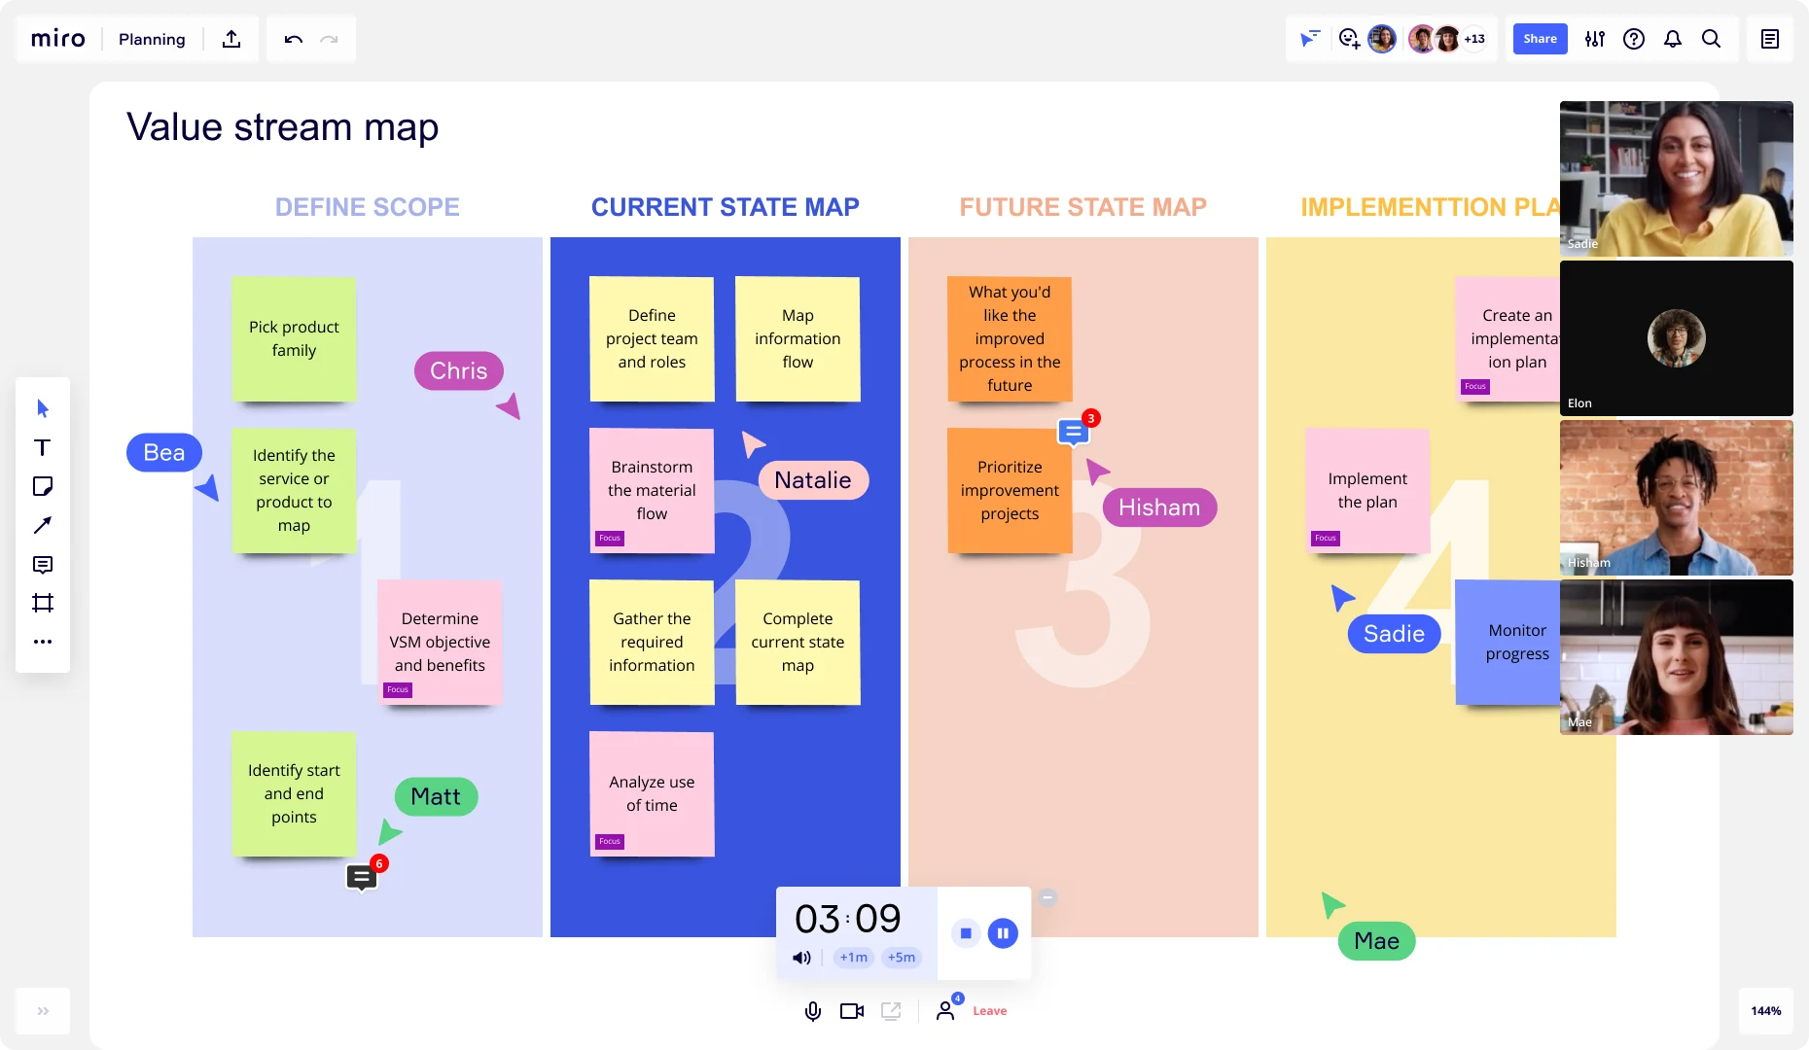1809x1050 pixels.
Task: Click the Value stream map title
Action: [282, 127]
